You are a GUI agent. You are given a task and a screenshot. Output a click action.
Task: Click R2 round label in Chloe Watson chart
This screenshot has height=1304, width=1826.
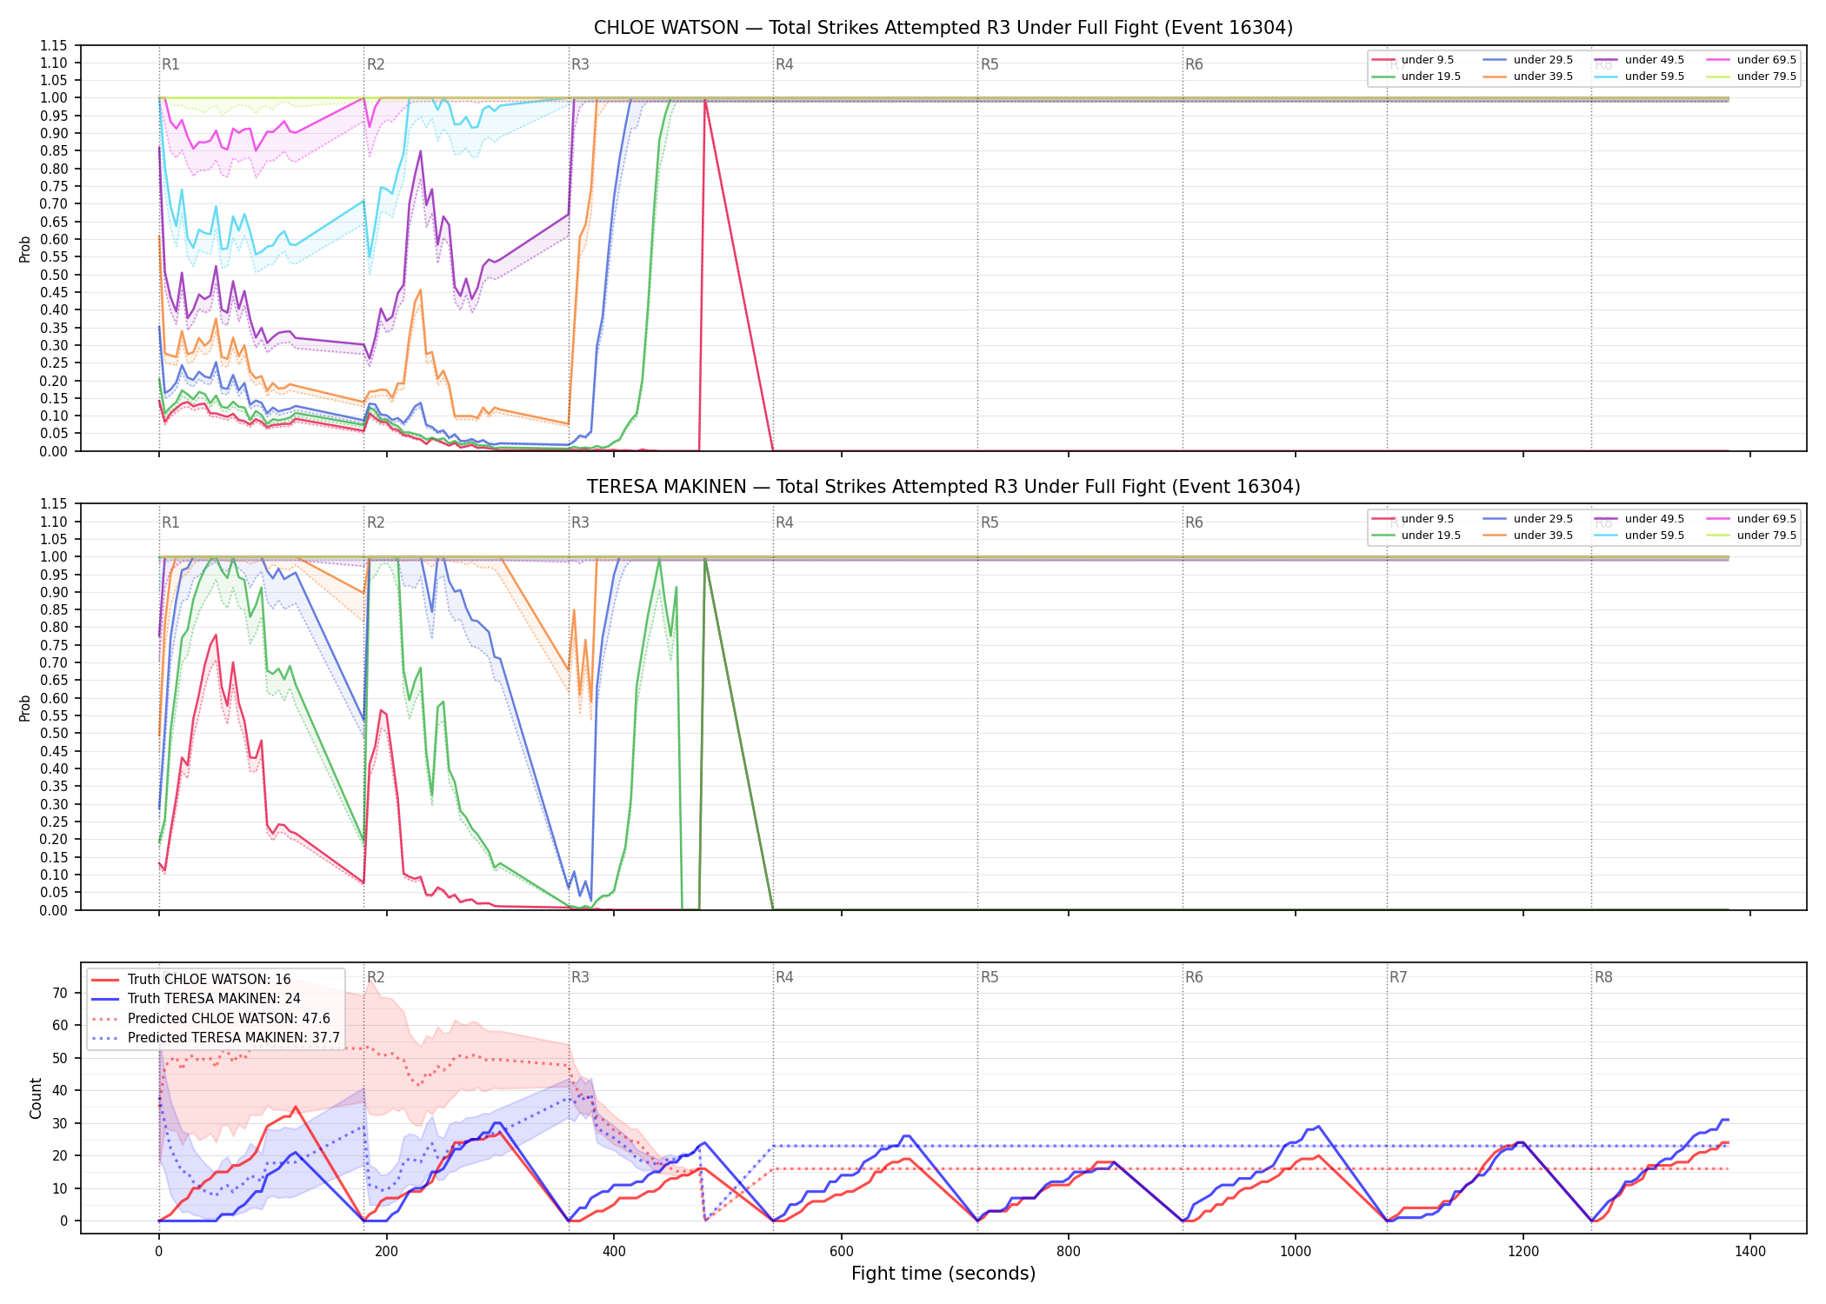point(376,64)
